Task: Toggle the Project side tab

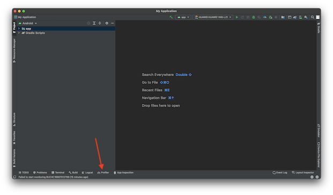Action: tap(14, 27)
